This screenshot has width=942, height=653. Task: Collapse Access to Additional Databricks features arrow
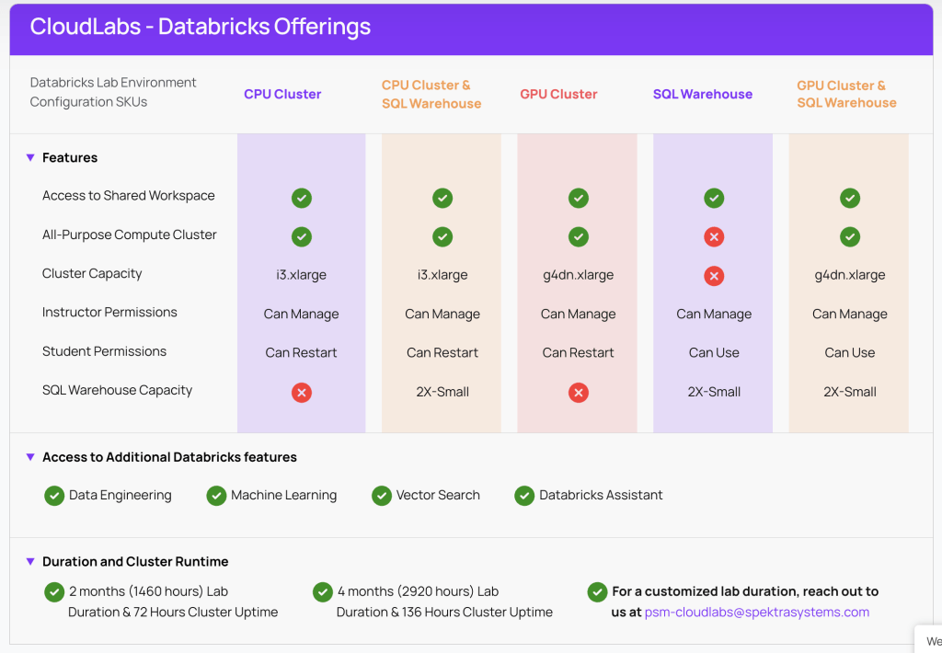tap(30, 457)
